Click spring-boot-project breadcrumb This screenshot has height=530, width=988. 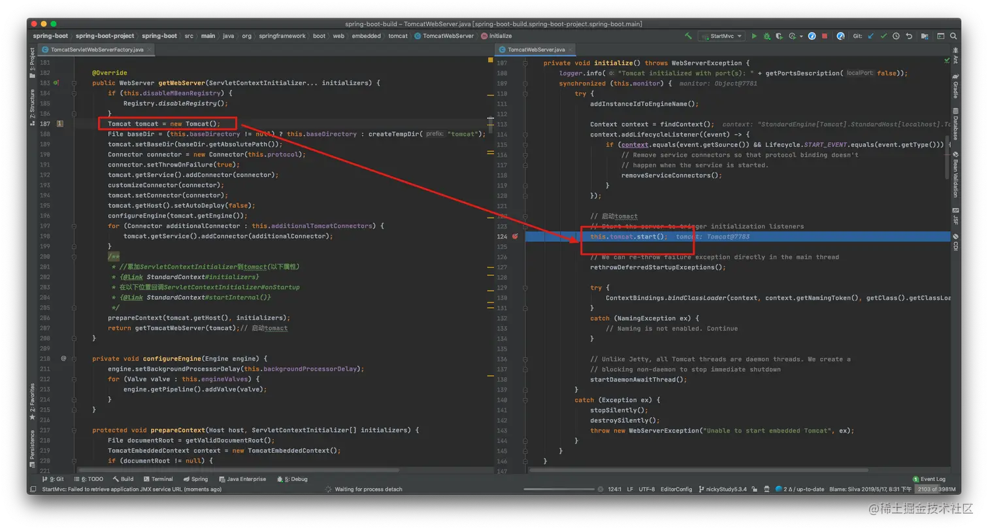click(105, 36)
